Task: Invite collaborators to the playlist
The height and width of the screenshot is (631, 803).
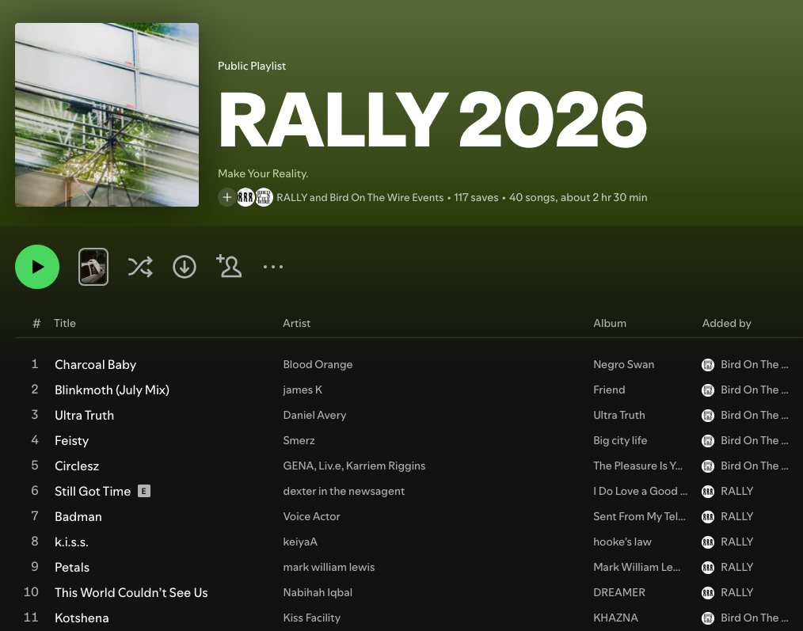Action: (x=229, y=266)
